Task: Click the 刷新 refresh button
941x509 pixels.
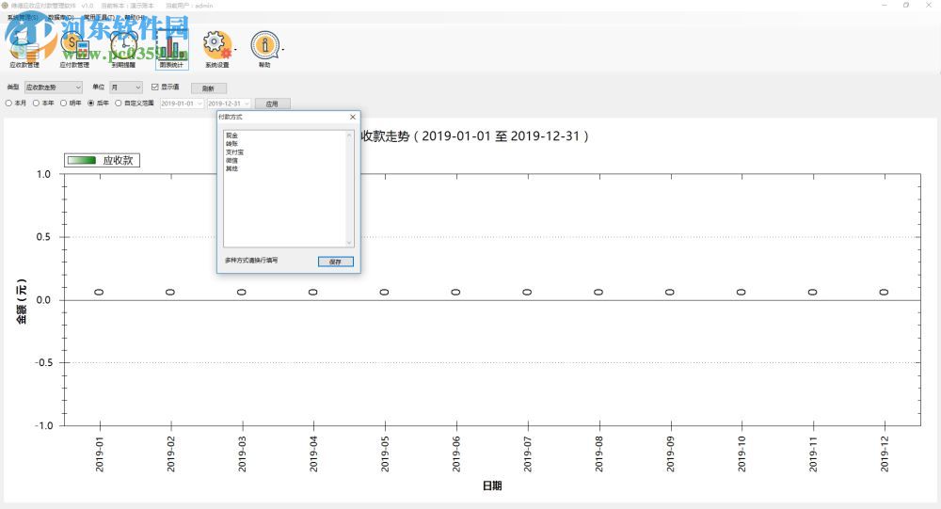Action: [208, 88]
